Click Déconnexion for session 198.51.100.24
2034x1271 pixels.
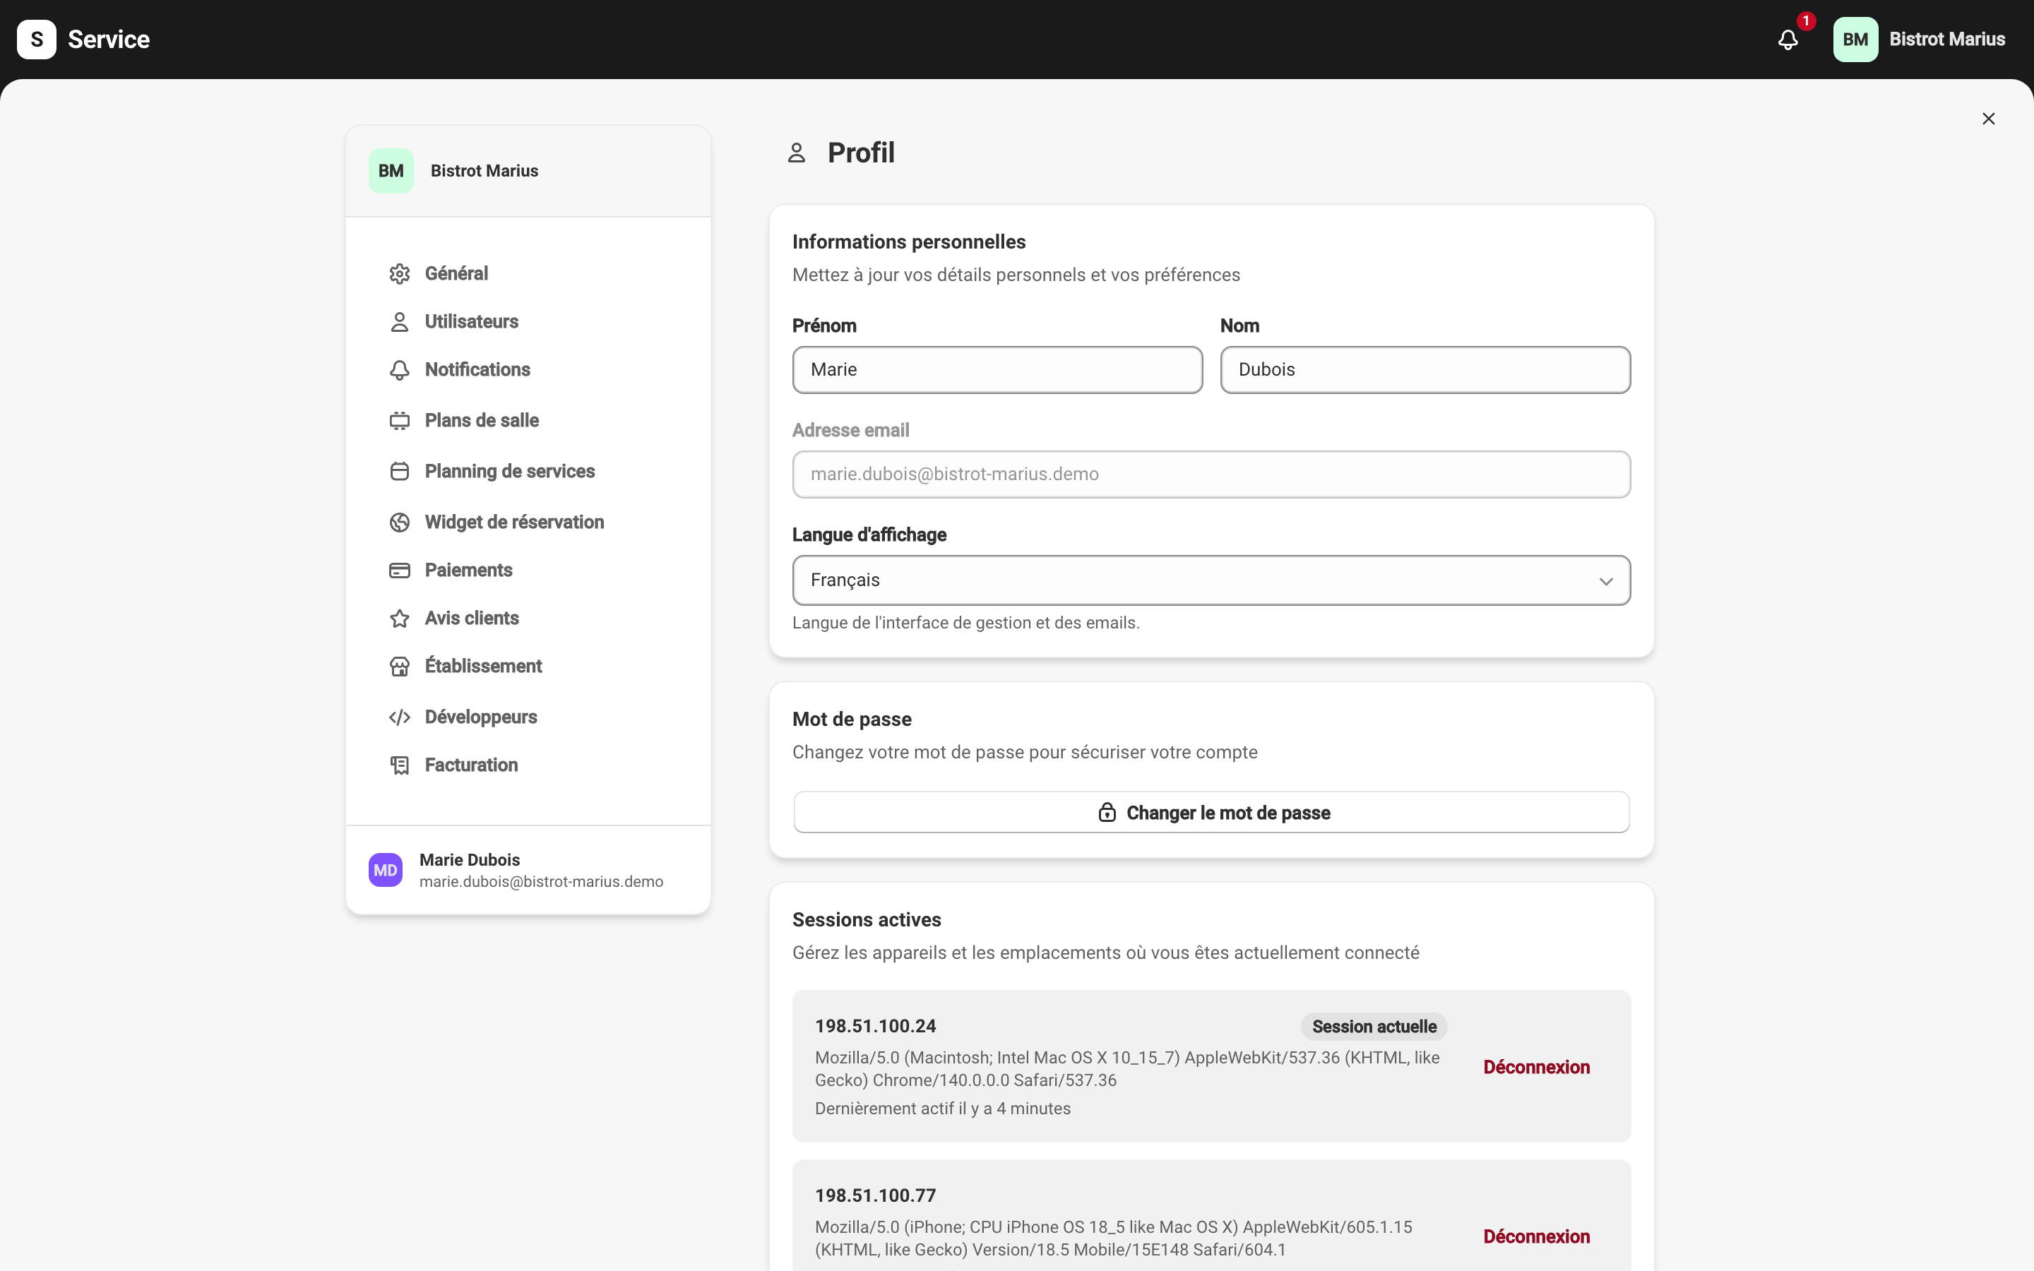point(1535,1067)
